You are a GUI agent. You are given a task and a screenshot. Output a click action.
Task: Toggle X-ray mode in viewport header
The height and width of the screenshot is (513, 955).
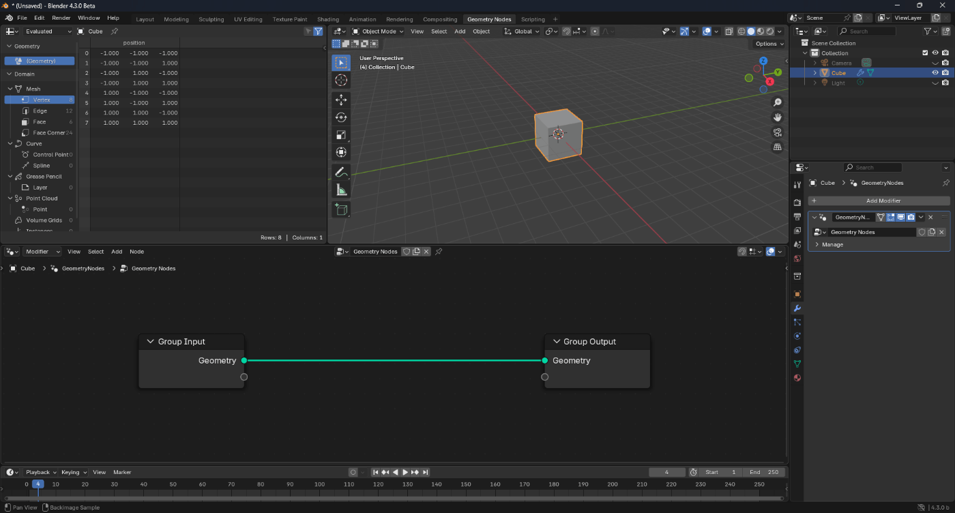[x=729, y=31]
